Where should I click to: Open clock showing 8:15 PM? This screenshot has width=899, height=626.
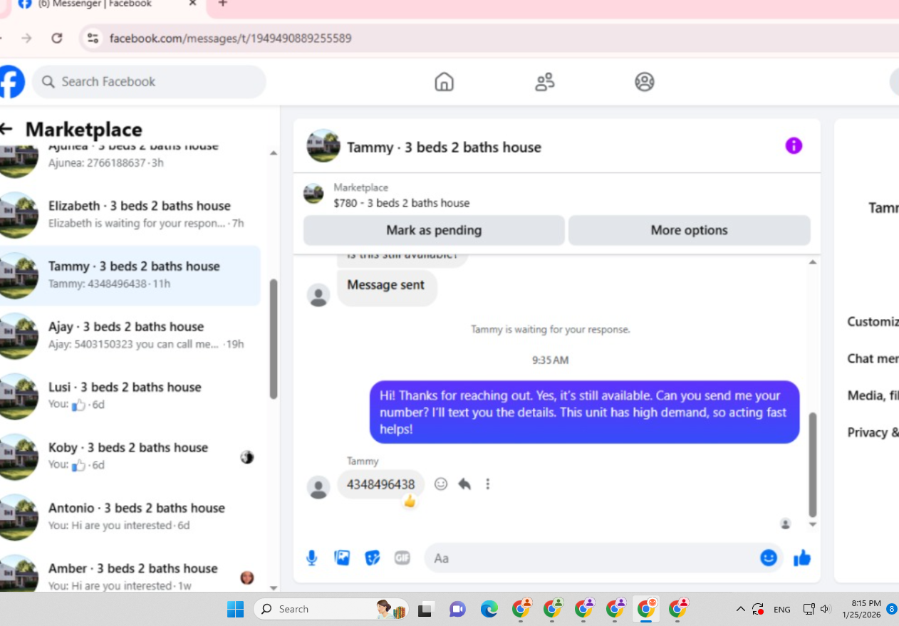[861, 609]
